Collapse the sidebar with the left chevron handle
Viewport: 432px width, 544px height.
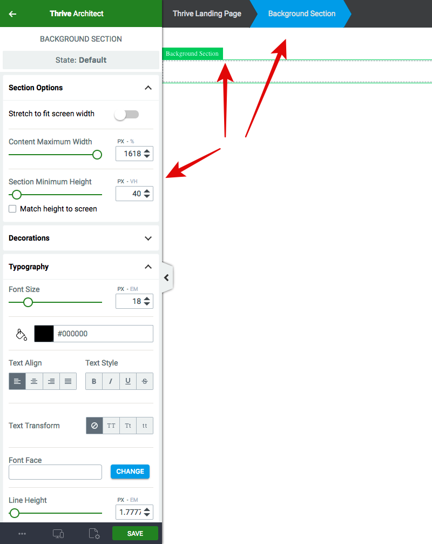pos(167,277)
